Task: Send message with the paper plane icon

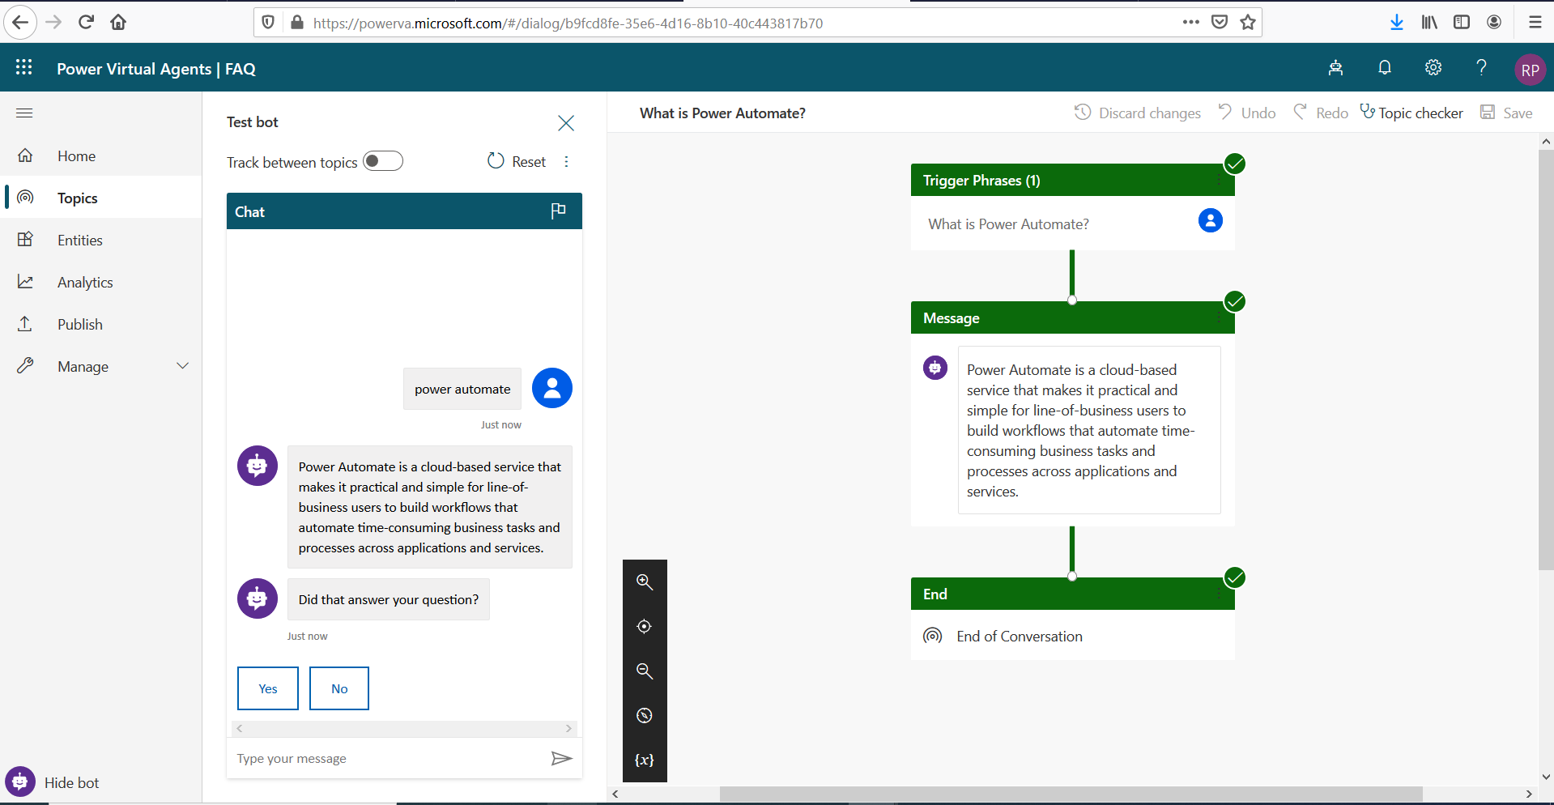Action: coord(561,759)
